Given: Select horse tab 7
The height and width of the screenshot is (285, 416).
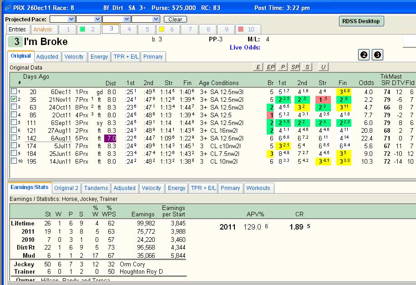Looking at the screenshot, I should [x=190, y=29].
